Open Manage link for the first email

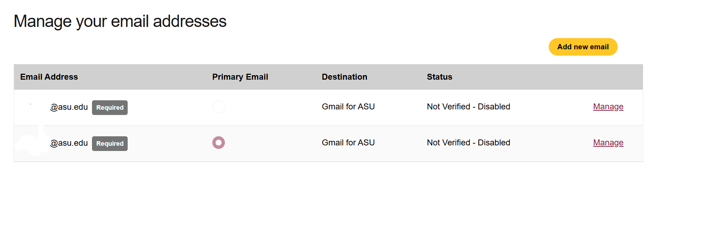(608, 107)
